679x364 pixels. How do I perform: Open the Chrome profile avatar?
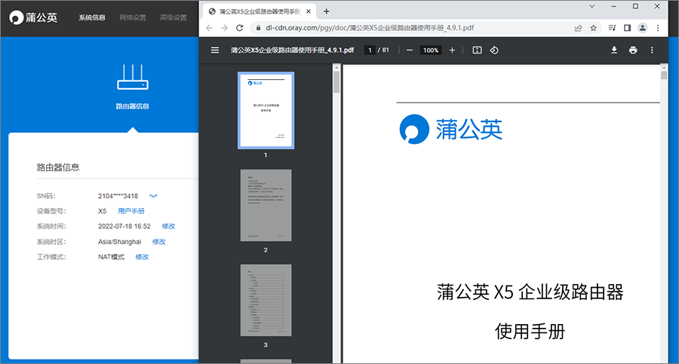643,28
